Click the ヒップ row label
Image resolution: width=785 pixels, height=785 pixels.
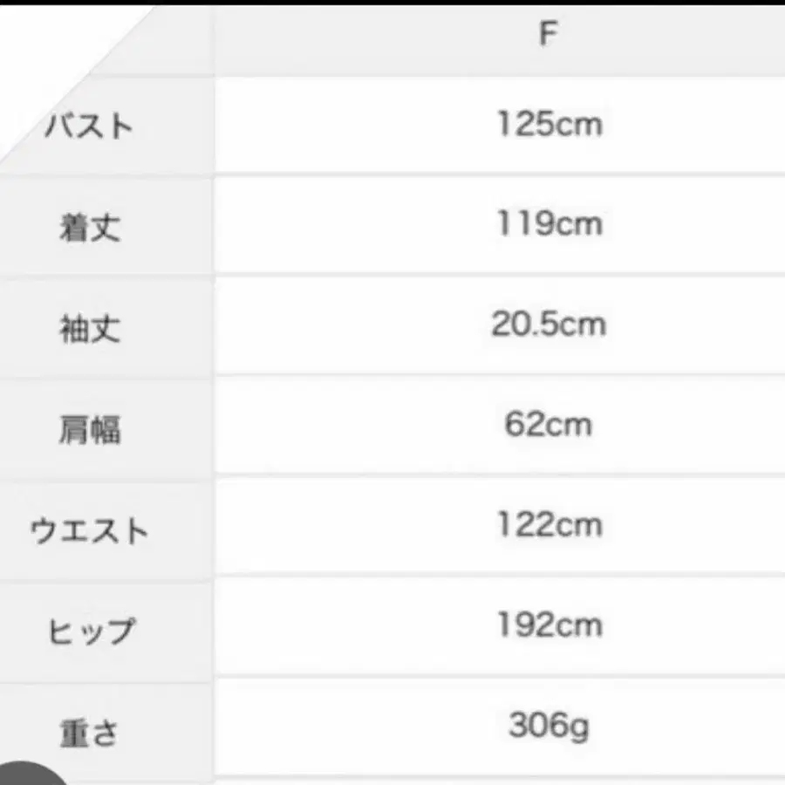[x=90, y=631]
